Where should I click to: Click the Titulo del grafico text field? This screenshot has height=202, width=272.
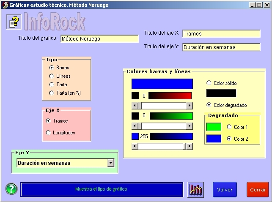pos(99,39)
